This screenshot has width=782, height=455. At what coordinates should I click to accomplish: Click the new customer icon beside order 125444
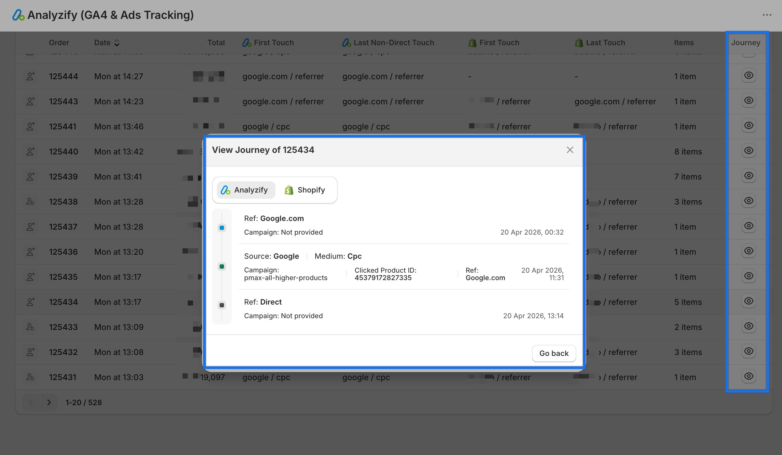[x=30, y=76]
